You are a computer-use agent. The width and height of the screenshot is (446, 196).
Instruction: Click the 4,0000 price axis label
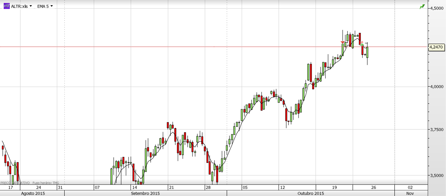point(436,87)
